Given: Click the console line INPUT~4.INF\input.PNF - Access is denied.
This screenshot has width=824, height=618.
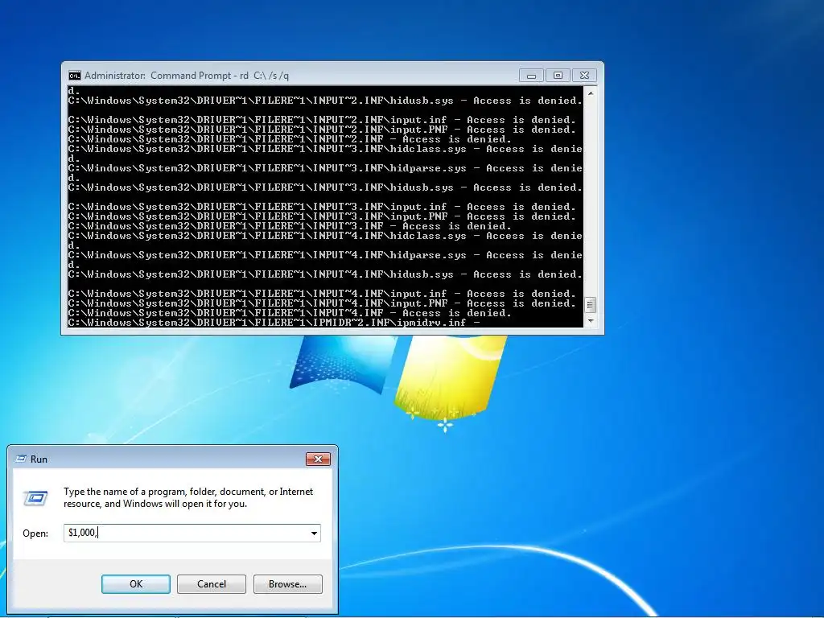Looking at the screenshot, I should point(322,303).
